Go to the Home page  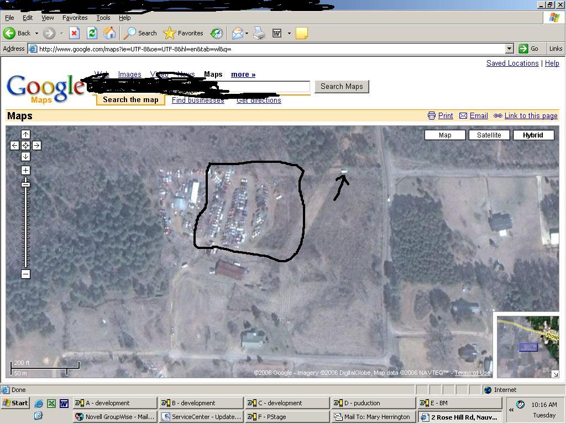110,33
